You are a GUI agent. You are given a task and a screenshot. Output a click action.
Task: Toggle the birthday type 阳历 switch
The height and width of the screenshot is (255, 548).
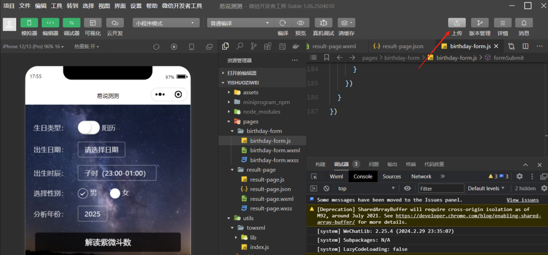pos(89,128)
